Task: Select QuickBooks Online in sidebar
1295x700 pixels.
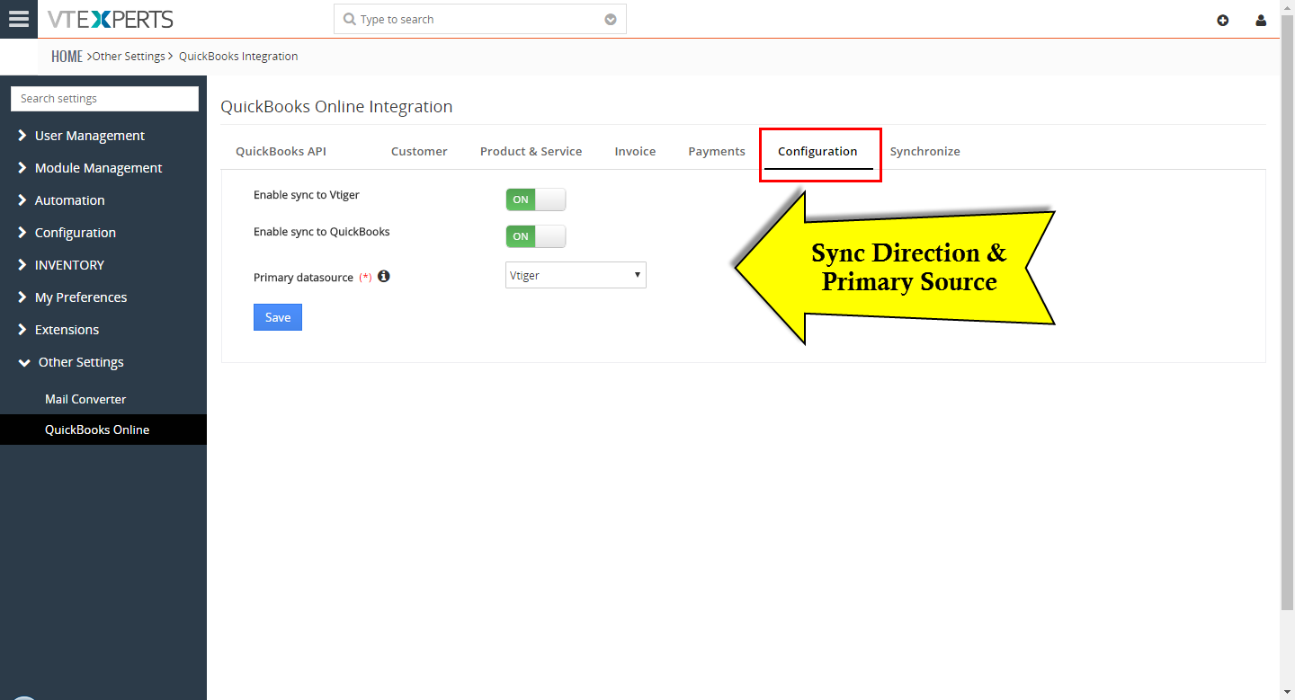Action: click(103, 430)
